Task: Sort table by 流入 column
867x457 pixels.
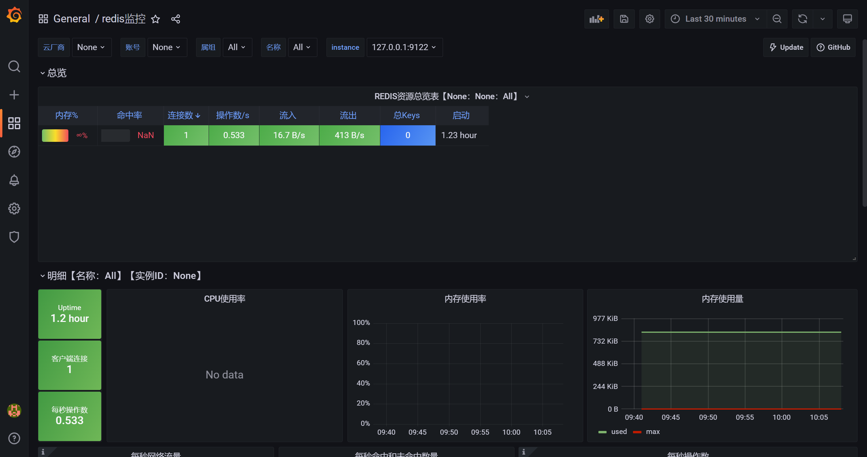Action: click(x=288, y=115)
